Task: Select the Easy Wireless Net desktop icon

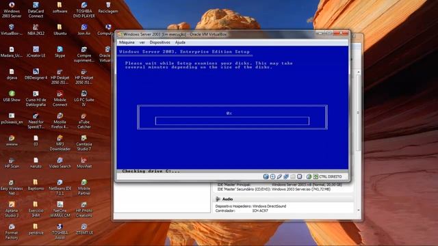Action: point(12,187)
